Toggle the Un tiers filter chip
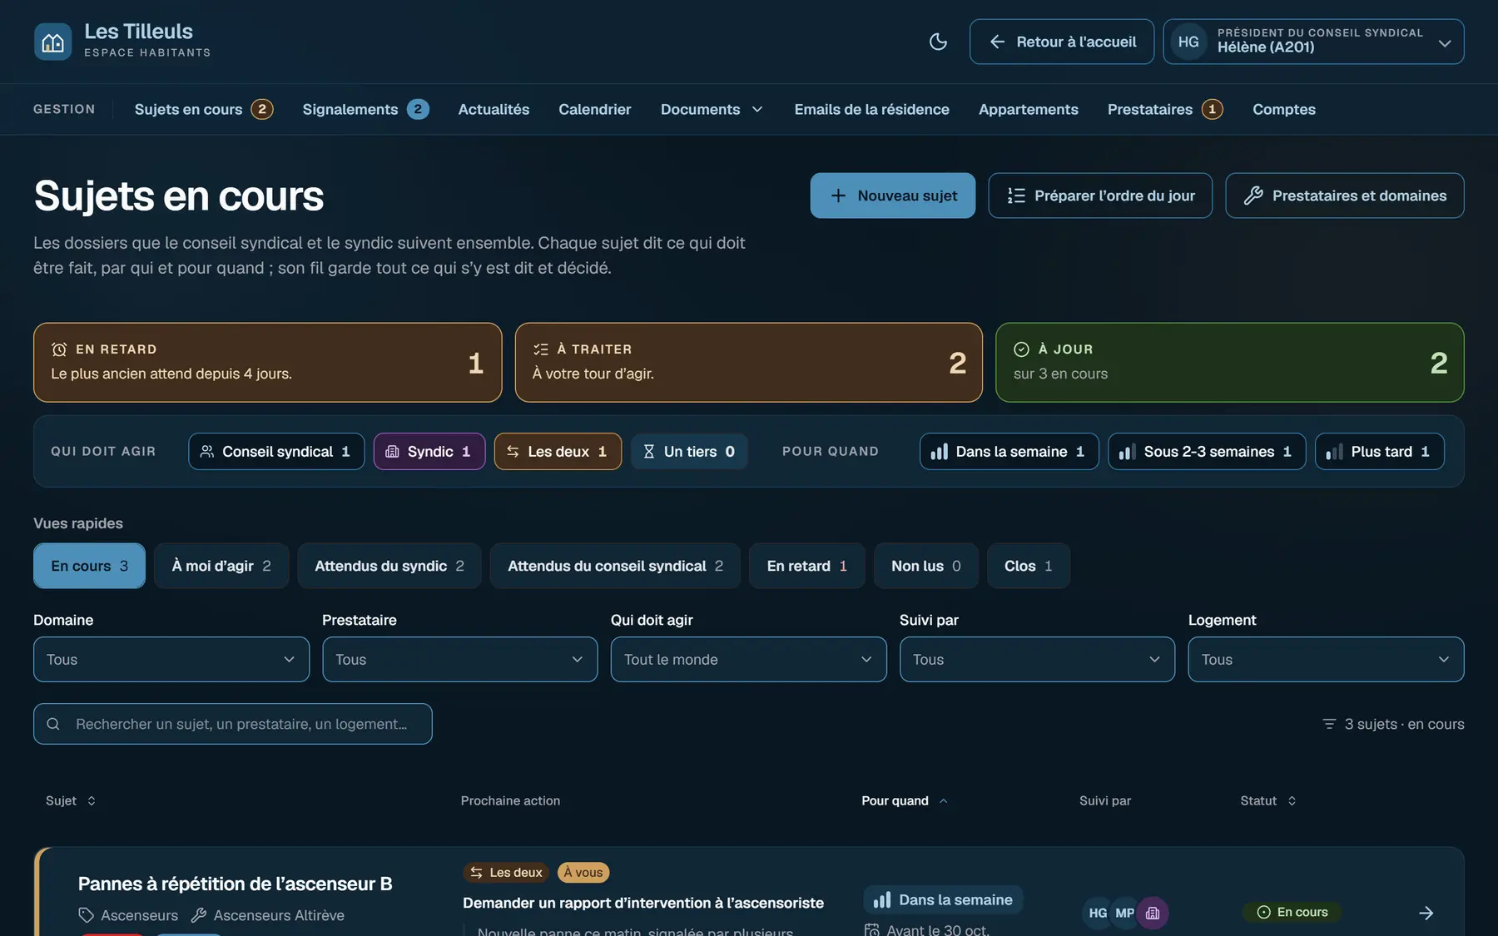The height and width of the screenshot is (936, 1498). pyautogui.click(x=689, y=452)
